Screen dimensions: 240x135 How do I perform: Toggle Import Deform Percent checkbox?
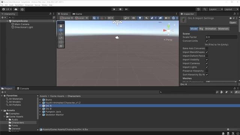tap(207, 56)
